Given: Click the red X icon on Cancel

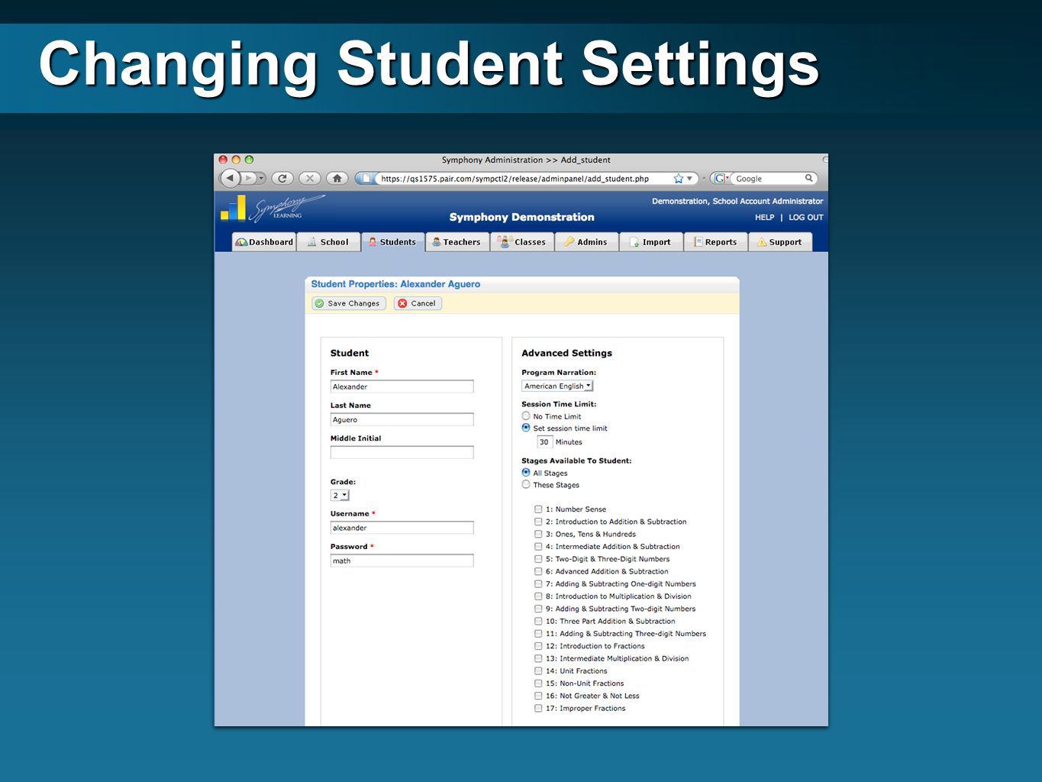Looking at the screenshot, I should pos(402,303).
